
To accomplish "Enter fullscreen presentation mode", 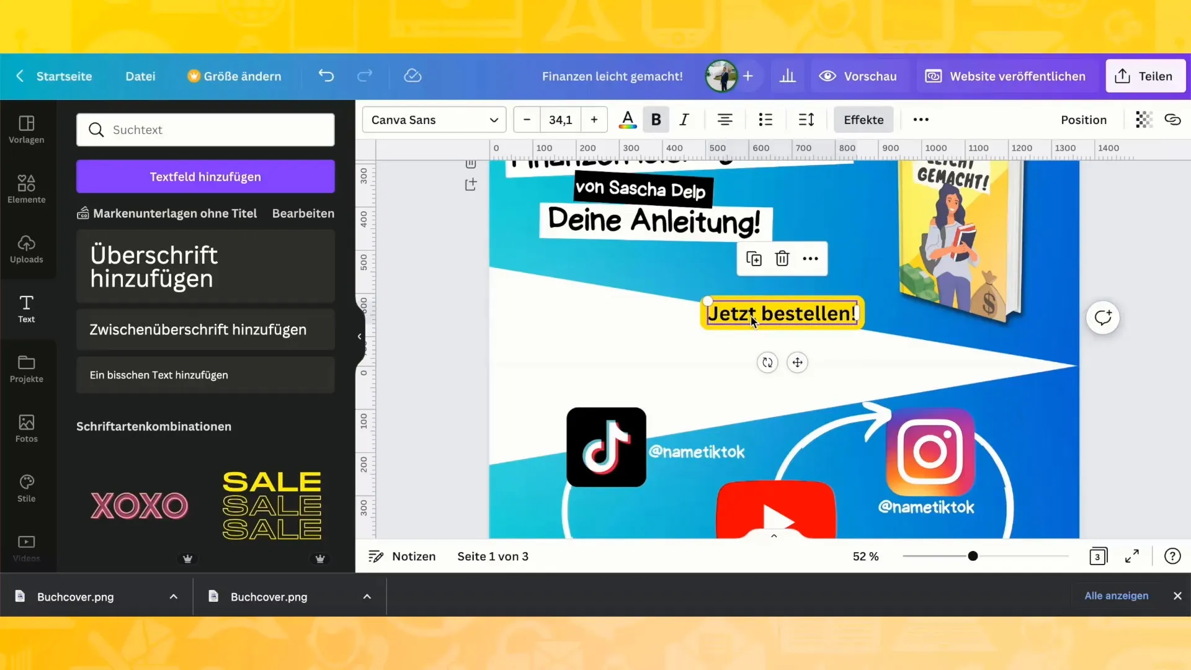I will tap(1132, 556).
